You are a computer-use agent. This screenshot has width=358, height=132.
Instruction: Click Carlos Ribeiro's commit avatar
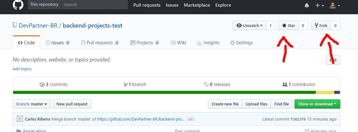pyautogui.click(x=20, y=119)
